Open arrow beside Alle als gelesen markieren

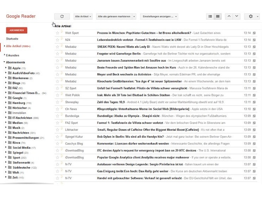point(134,16)
